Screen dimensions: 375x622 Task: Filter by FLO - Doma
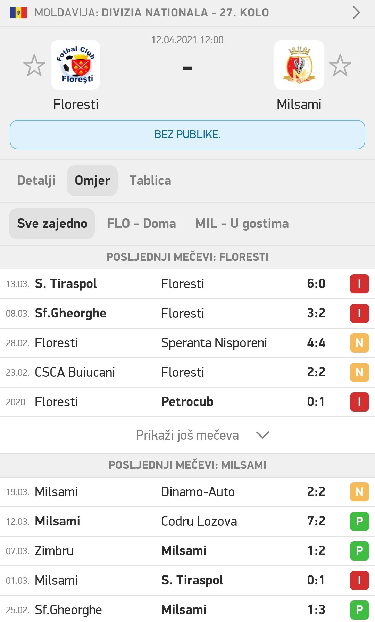click(x=141, y=224)
